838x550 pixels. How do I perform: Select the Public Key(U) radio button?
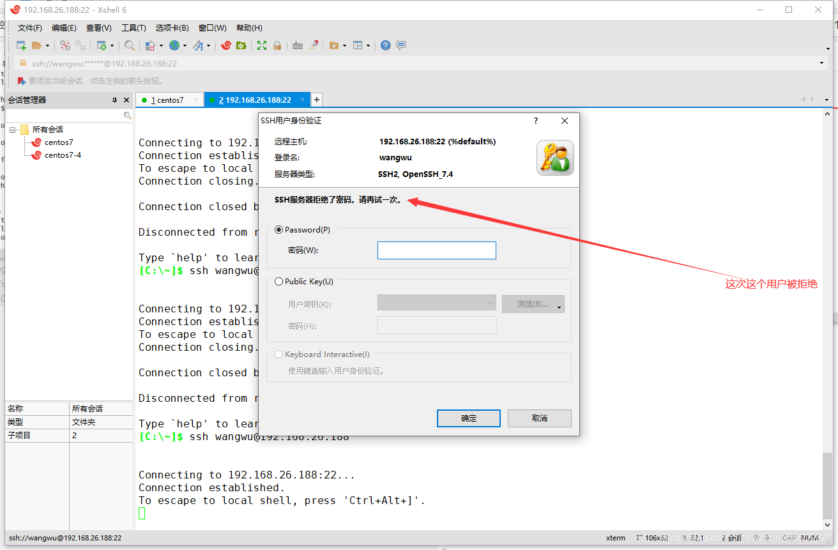click(x=278, y=282)
